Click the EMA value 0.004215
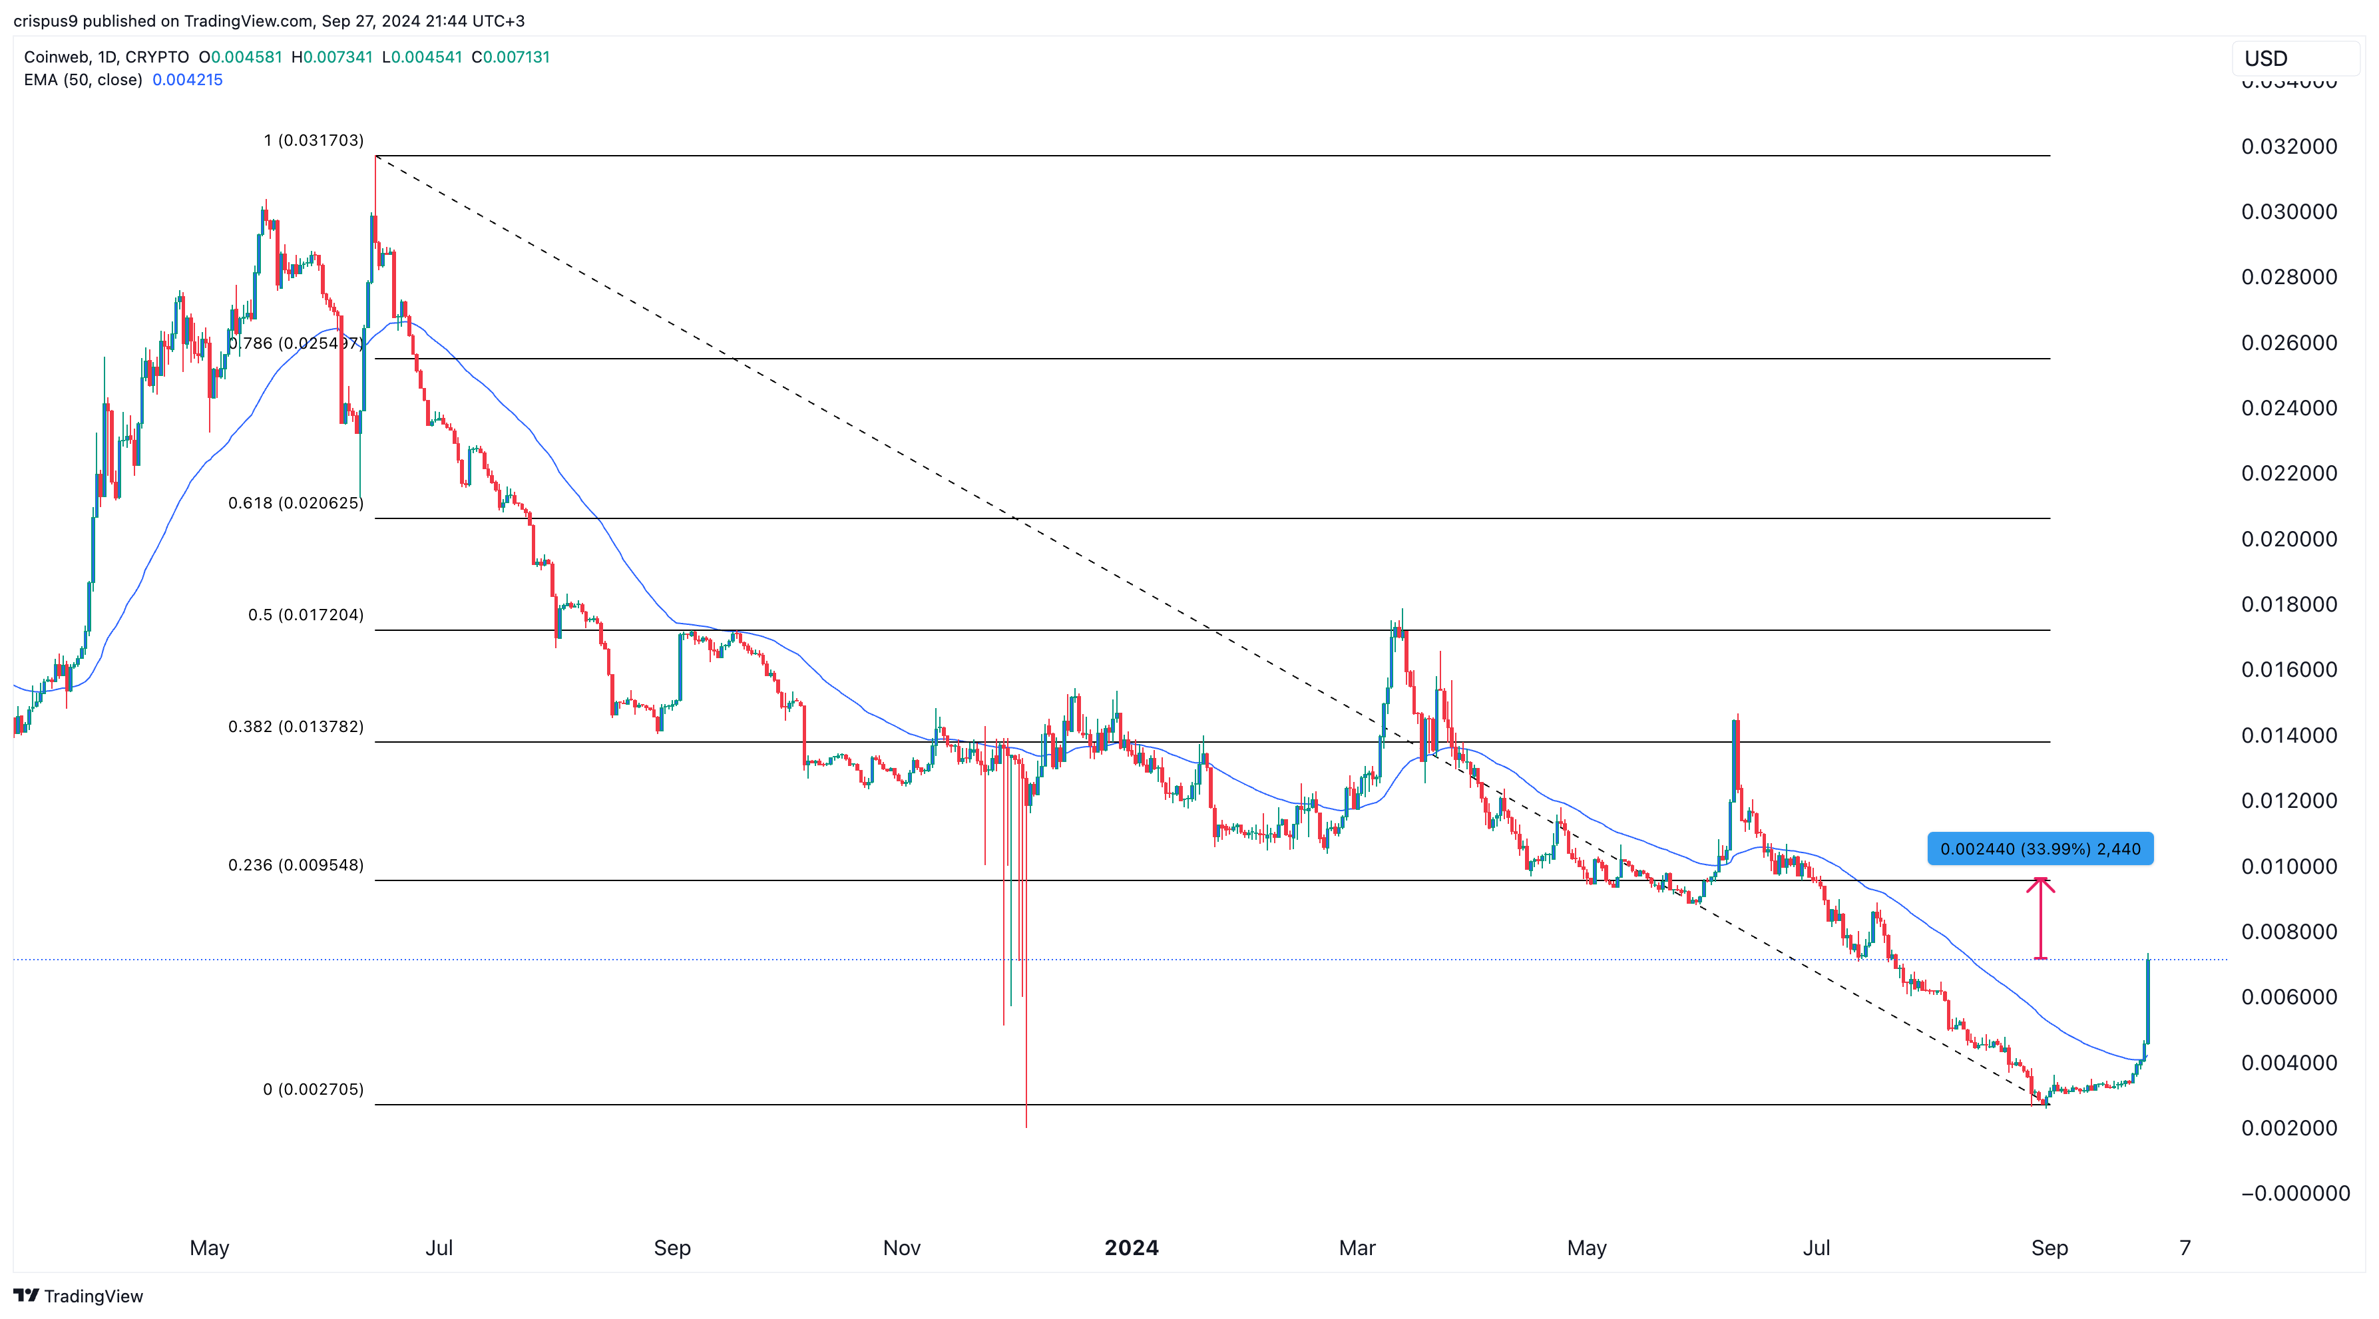 pyautogui.click(x=188, y=79)
